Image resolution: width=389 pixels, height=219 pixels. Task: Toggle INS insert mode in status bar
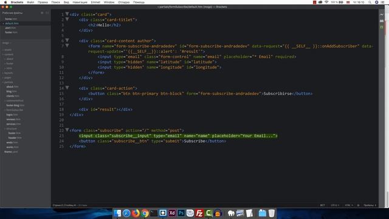pyautogui.click(x=322, y=206)
